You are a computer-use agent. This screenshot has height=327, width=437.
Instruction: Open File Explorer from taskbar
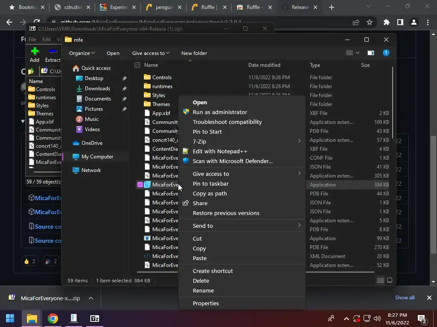click(x=32, y=318)
